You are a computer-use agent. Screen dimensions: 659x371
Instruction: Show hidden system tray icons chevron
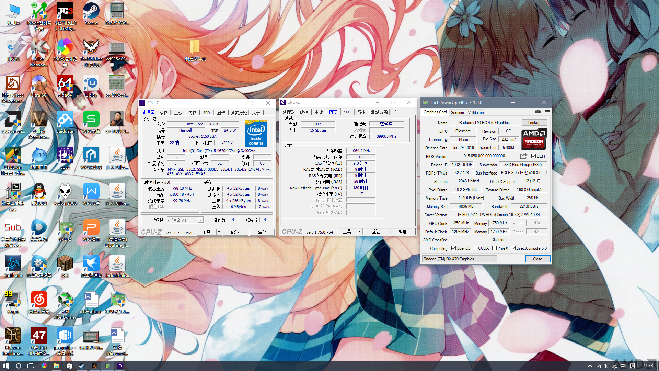(x=590, y=366)
